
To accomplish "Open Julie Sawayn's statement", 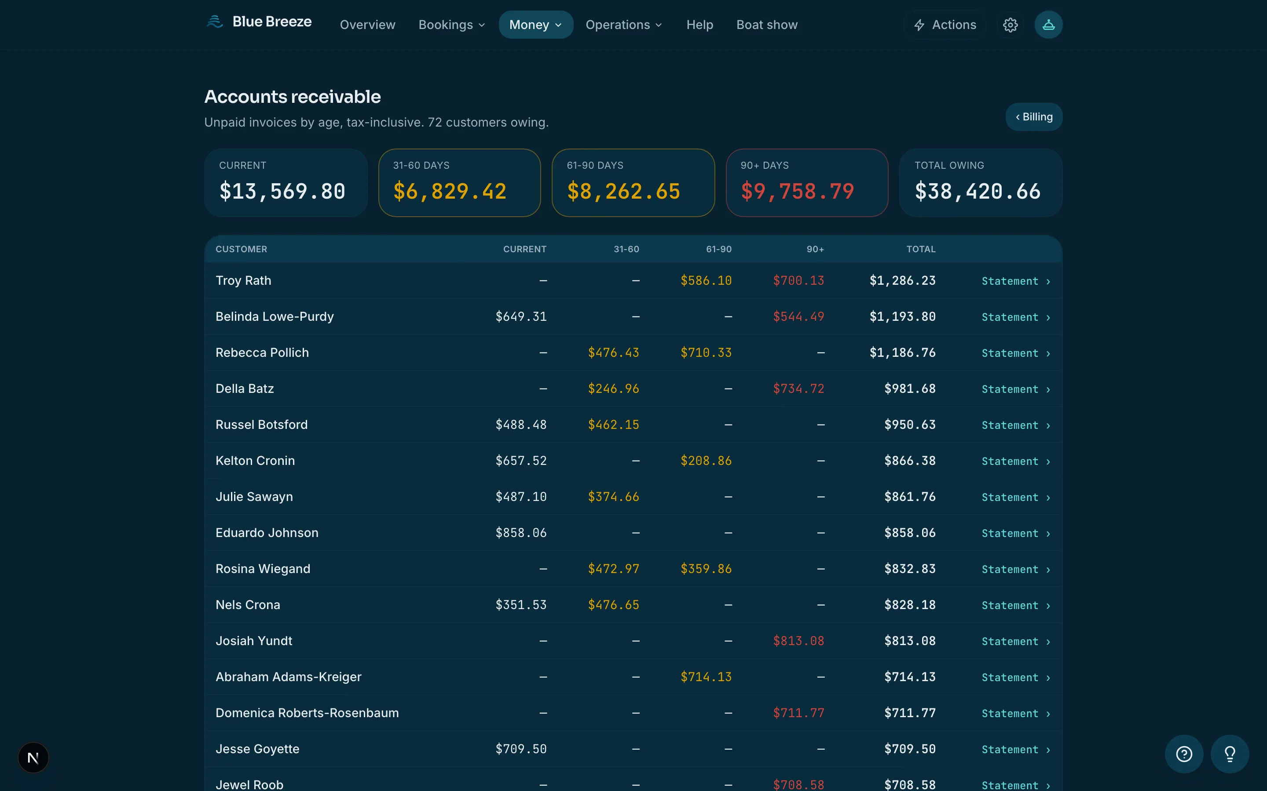I will click(1016, 497).
